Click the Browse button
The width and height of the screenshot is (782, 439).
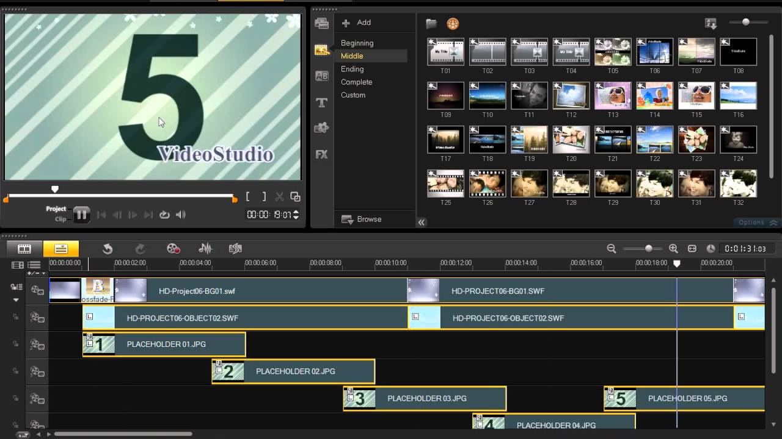(361, 220)
